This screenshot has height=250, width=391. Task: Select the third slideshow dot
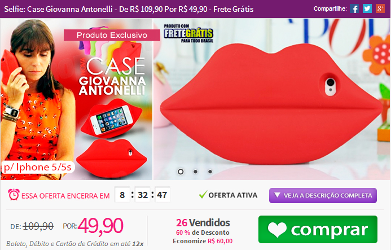210,172
